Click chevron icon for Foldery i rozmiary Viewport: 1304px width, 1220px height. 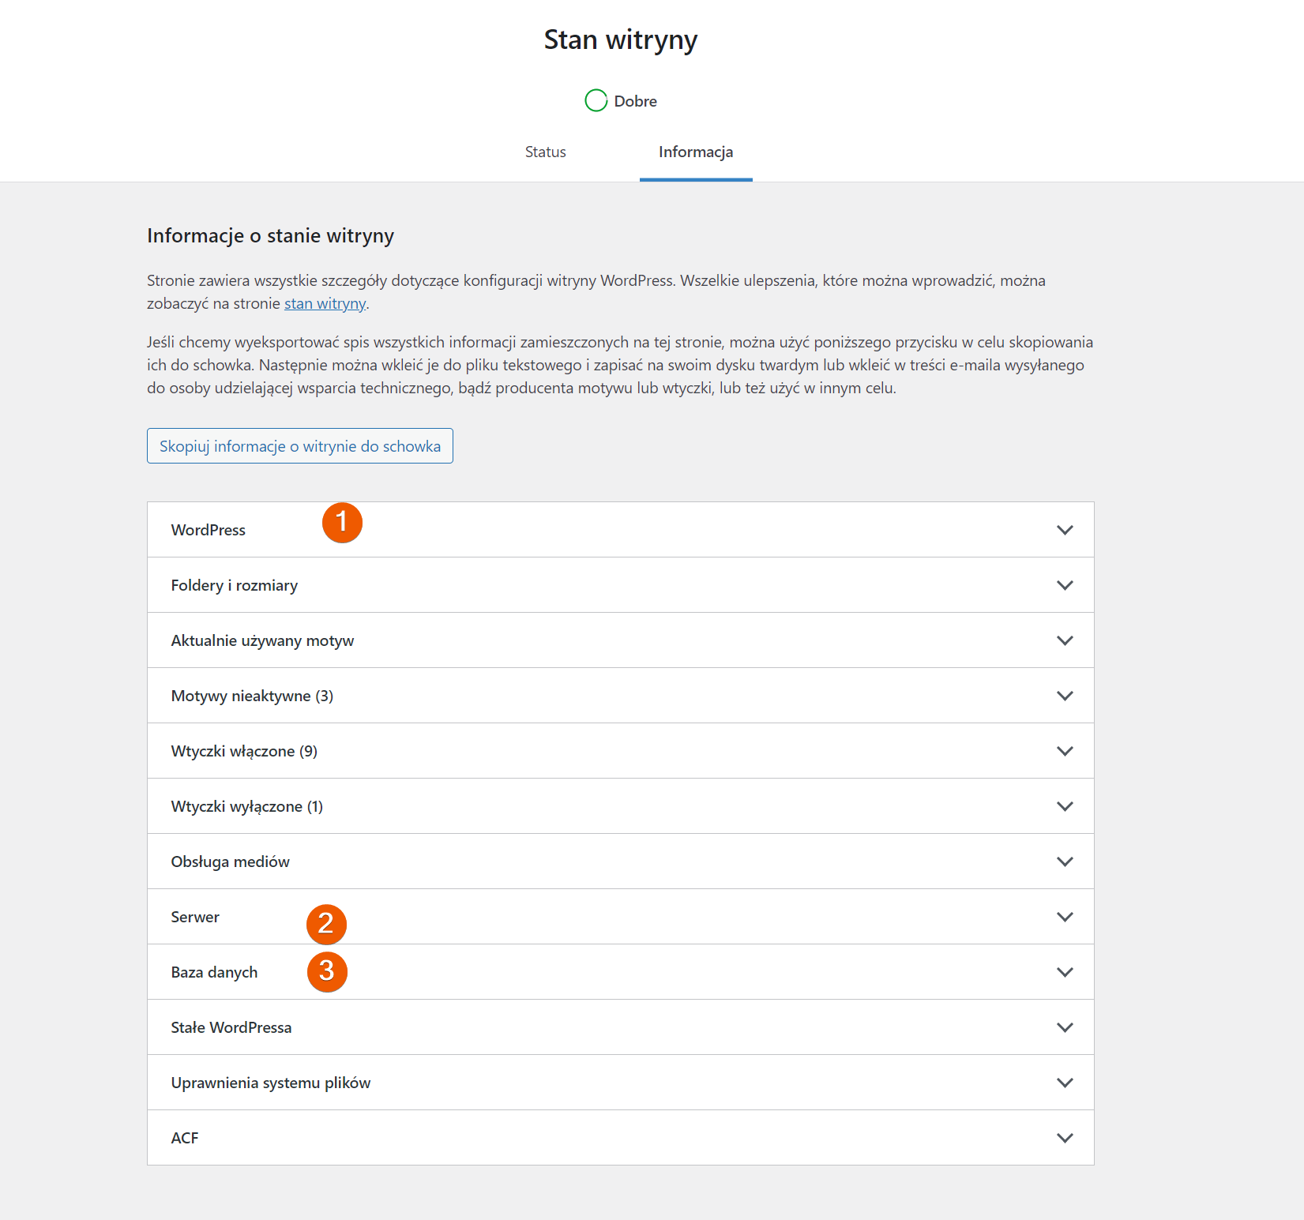pyautogui.click(x=1065, y=585)
